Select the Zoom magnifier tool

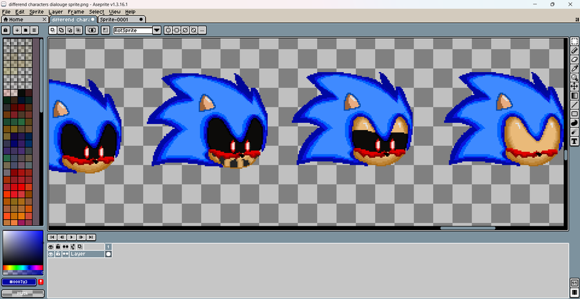pos(574,78)
